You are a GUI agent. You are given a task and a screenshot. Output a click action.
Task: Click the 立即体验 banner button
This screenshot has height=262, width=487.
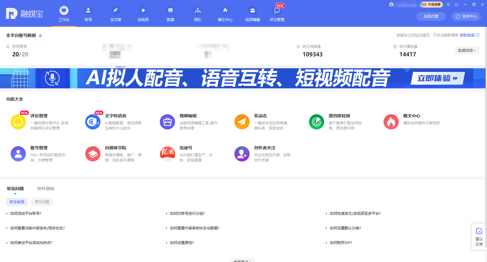coord(437,78)
